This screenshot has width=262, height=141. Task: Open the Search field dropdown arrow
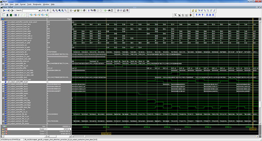tap(39, 10)
